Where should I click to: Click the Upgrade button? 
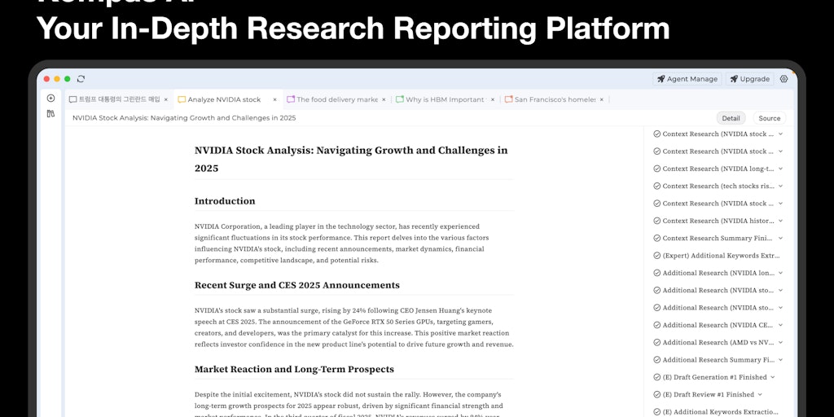(x=749, y=79)
